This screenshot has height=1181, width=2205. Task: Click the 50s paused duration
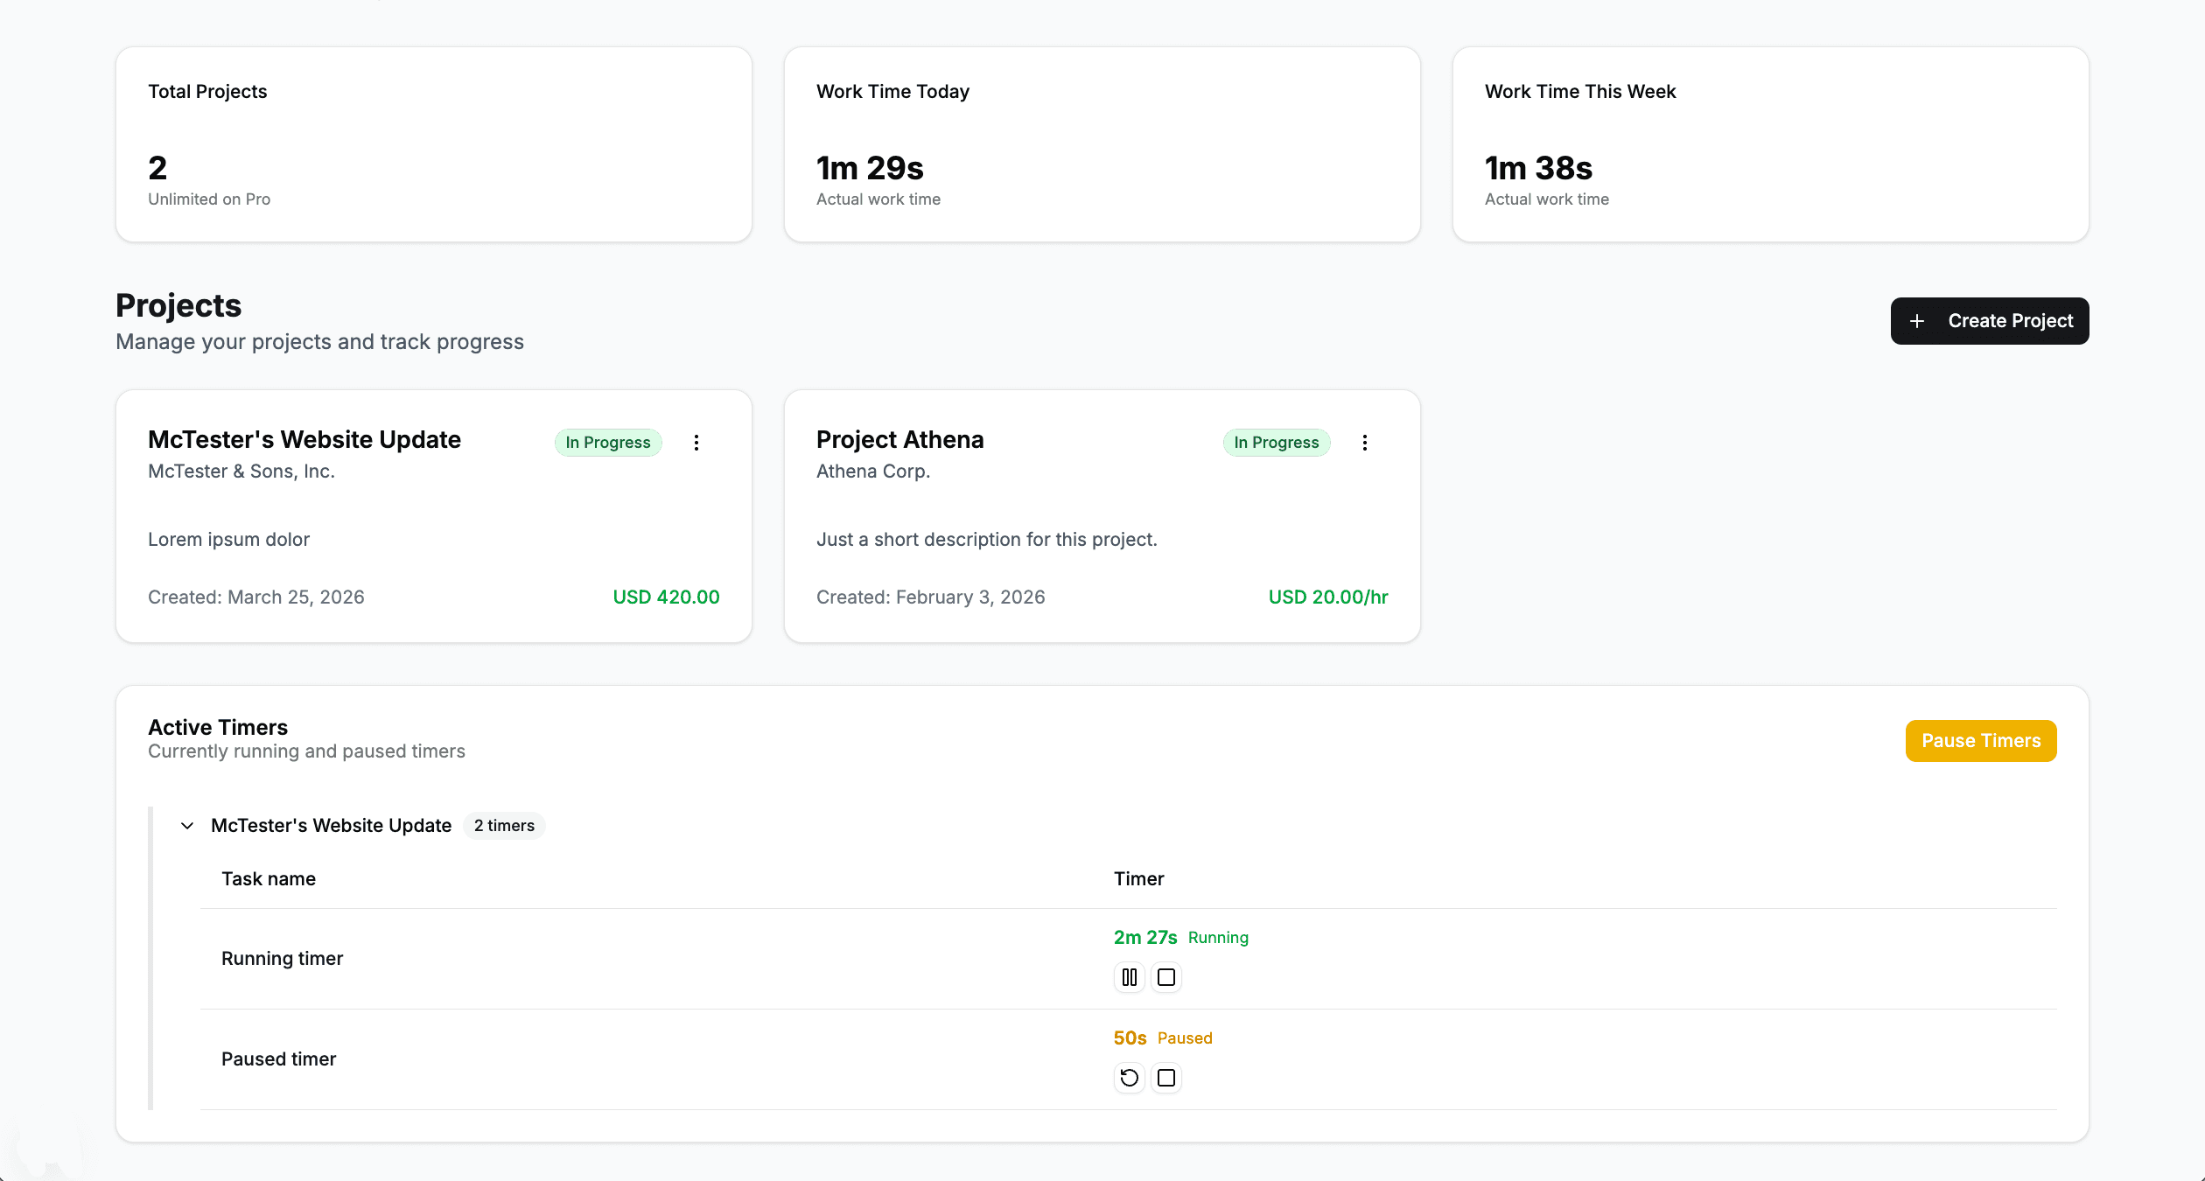click(x=1130, y=1038)
